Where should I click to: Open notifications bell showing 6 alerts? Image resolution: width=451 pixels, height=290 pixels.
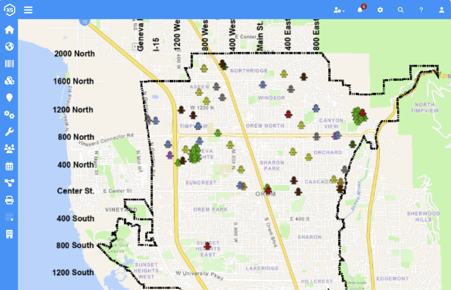point(360,10)
